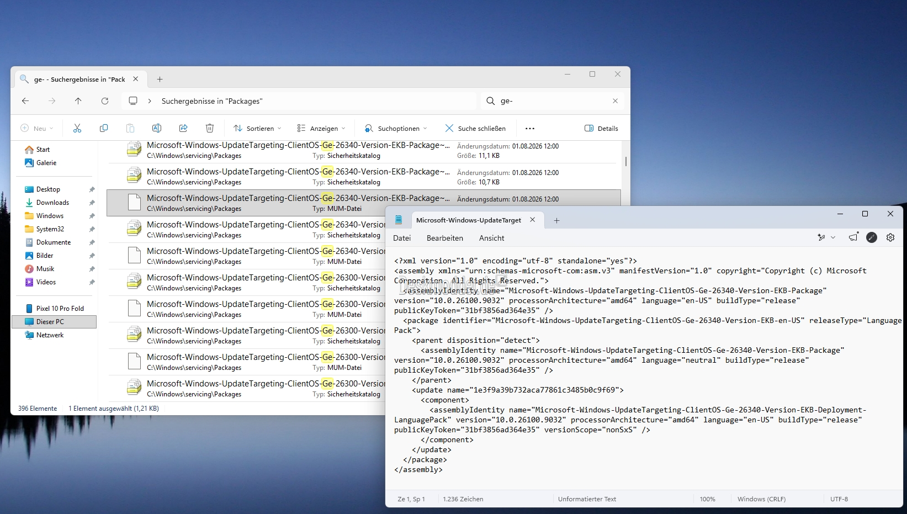Screen dimensions: 907x514
Task: Open the megaphone announcements icon in Notepad
Action: tap(853, 237)
